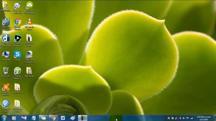Launch Auto Spell Checker shortcut
Screen dimensions: 216x121
[6, 106]
